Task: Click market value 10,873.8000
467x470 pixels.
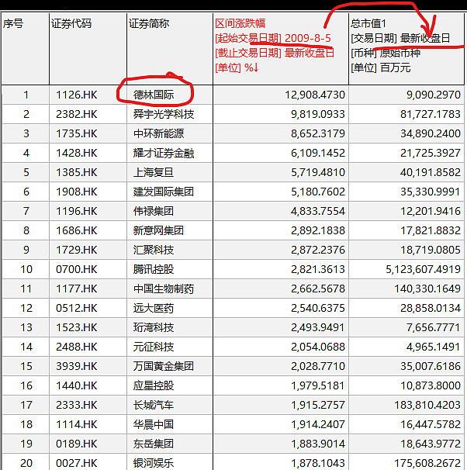Action: point(430,385)
